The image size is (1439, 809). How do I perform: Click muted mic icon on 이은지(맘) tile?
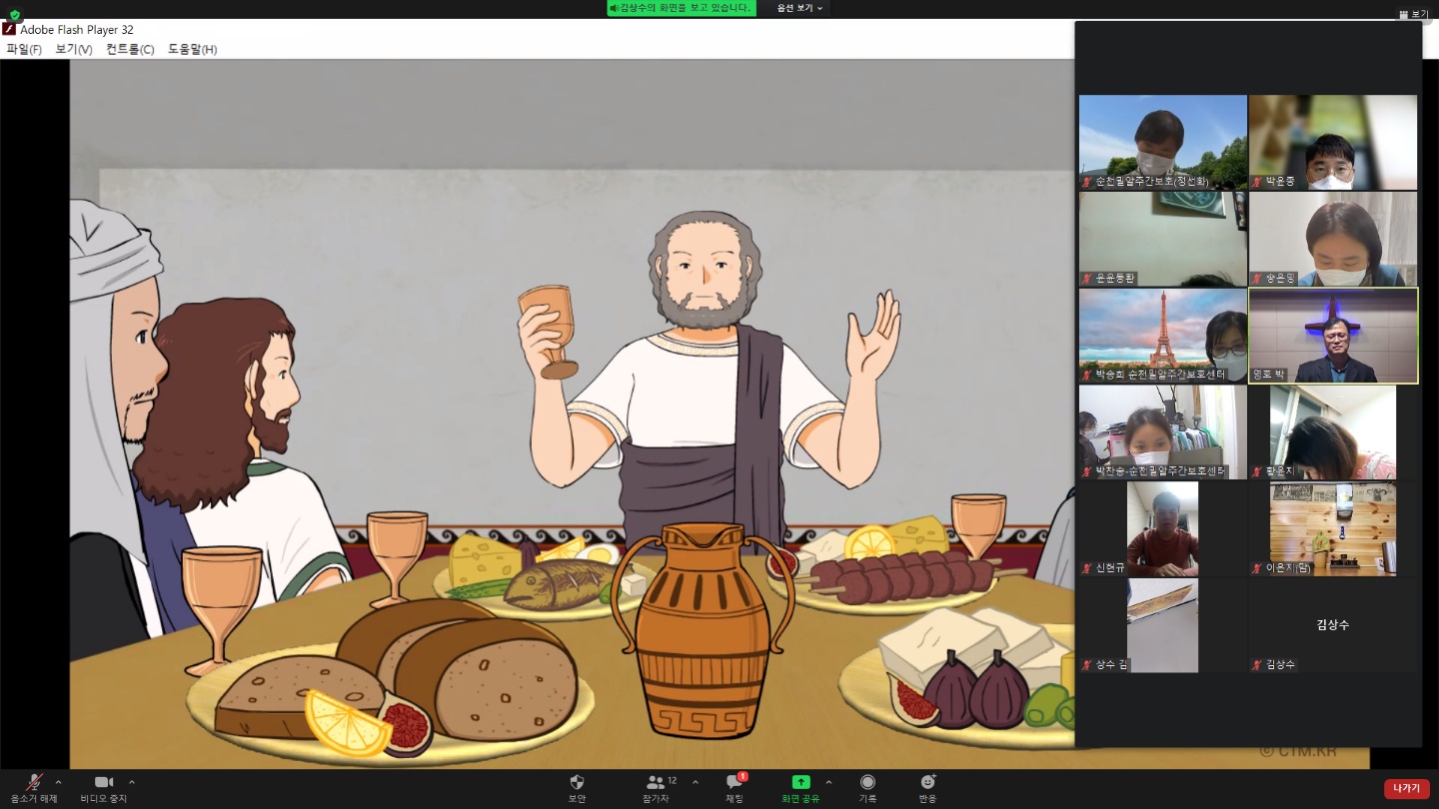1257,568
